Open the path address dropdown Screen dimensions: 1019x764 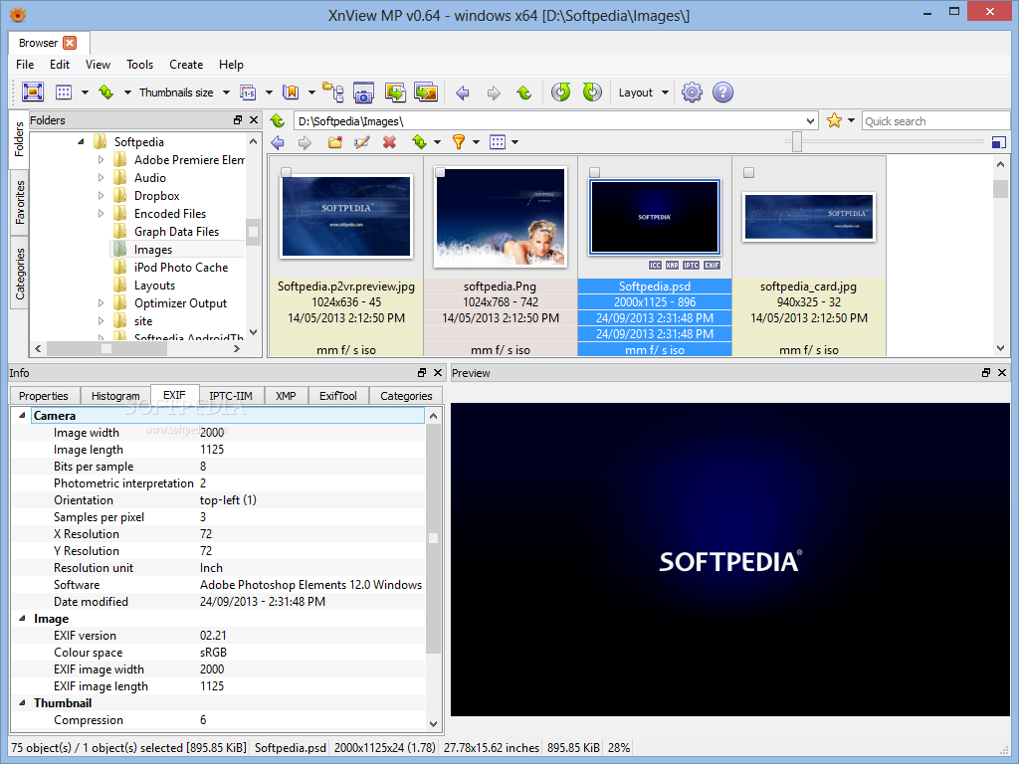coord(810,120)
